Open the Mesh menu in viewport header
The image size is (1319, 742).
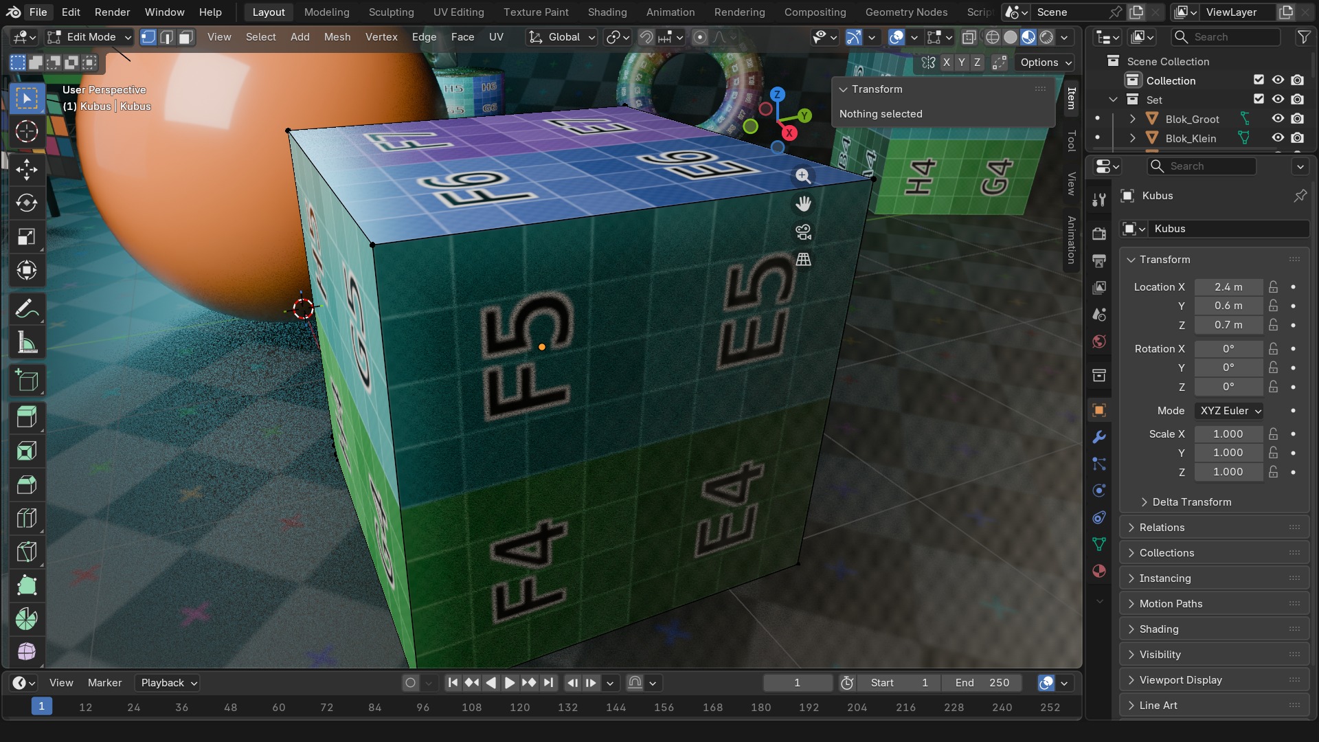pyautogui.click(x=337, y=37)
